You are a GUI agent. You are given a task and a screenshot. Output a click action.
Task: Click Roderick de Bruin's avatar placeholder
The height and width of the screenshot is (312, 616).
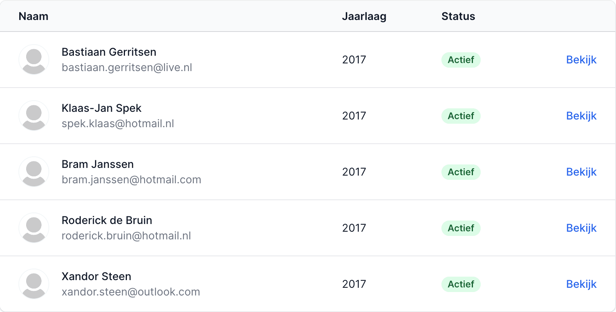(x=34, y=228)
